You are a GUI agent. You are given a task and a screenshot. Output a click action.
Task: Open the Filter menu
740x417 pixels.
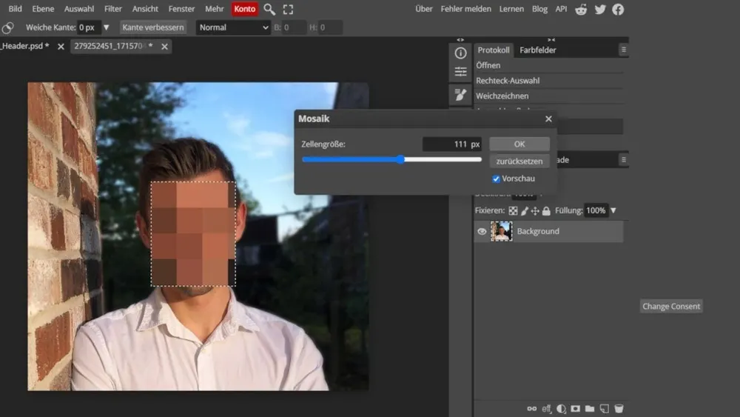click(113, 9)
